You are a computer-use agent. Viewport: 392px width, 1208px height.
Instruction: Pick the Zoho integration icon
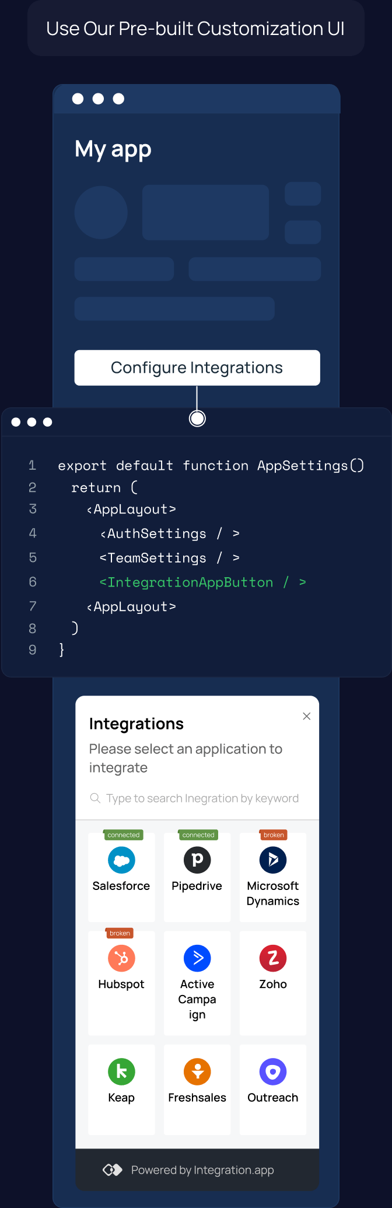point(273,958)
